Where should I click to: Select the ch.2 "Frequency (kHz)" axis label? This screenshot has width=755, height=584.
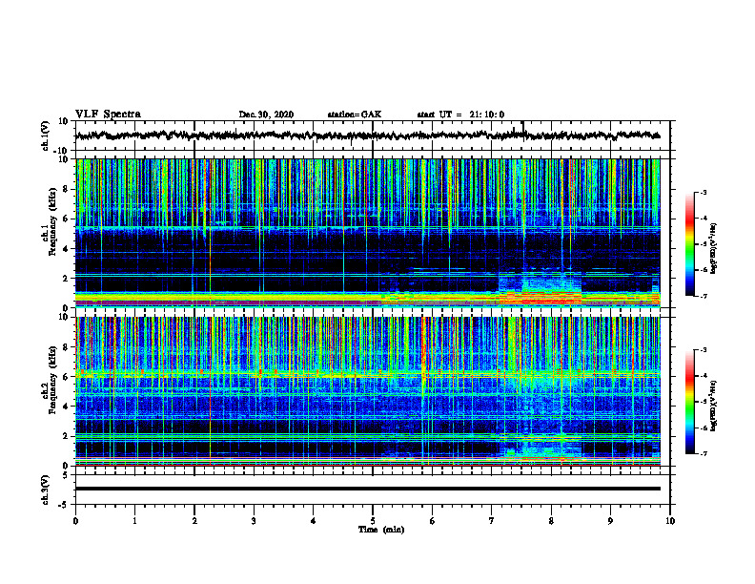click(x=52, y=380)
